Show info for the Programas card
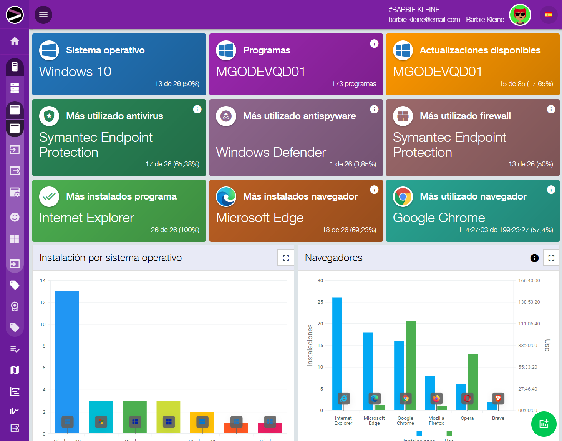This screenshot has width=562, height=441. pyautogui.click(x=374, y=44)
